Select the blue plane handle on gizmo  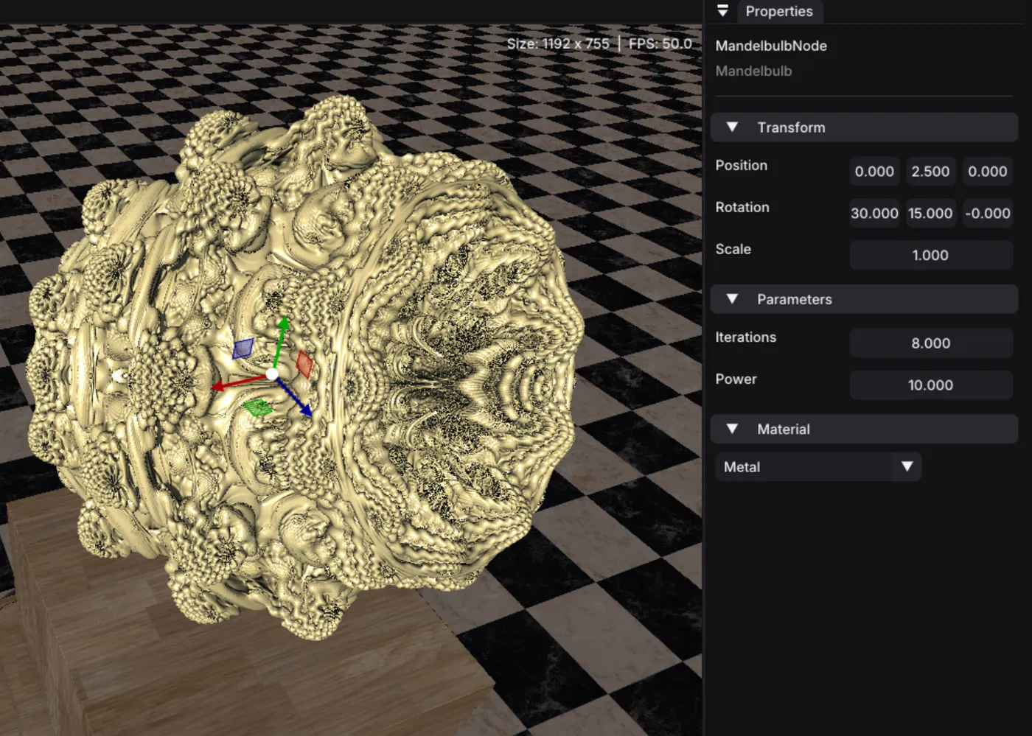pos(243,348)
